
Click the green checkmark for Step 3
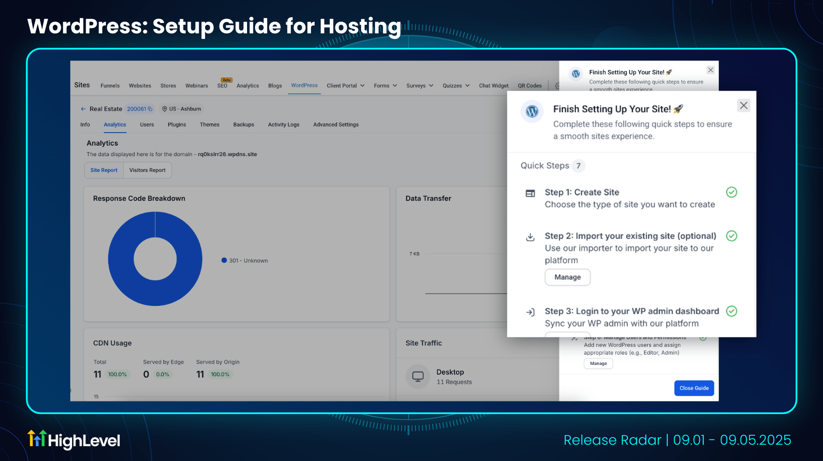732,311
